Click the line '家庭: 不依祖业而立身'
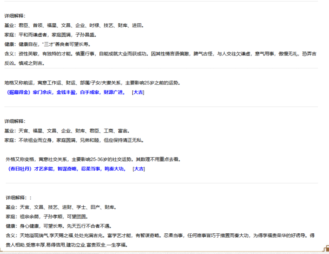The width and height of the screenshot is (329, 254). (x=74, y=140)
